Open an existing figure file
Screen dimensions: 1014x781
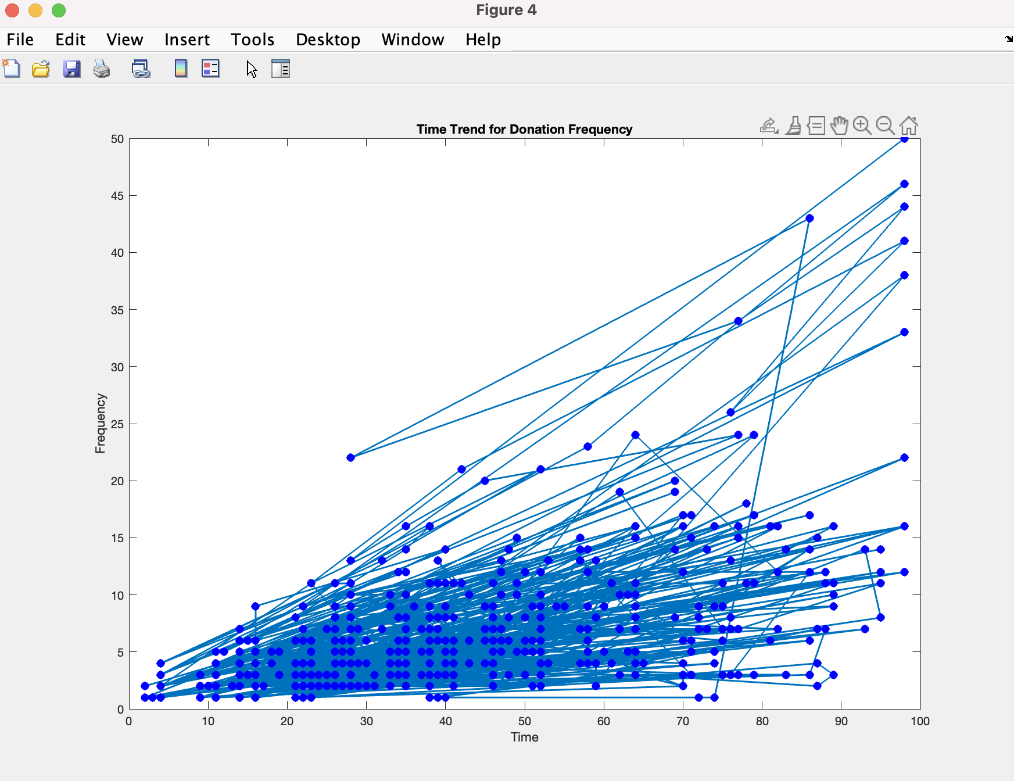[x=40, y=69]
